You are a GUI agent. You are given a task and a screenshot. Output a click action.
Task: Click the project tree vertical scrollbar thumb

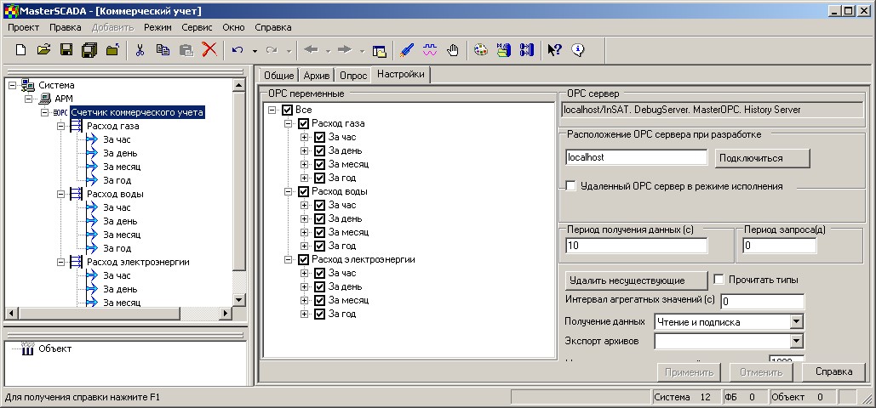(x=239, y=181)
